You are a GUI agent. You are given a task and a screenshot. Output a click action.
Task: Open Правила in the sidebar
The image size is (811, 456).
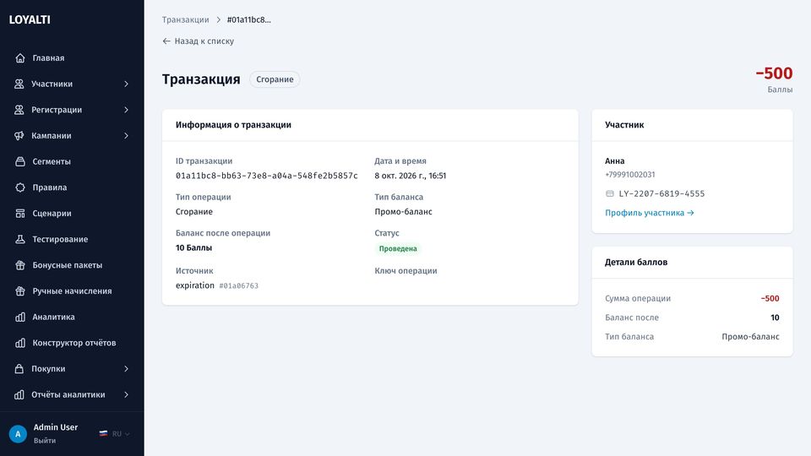pyautogui.click(x=72, y=187)
